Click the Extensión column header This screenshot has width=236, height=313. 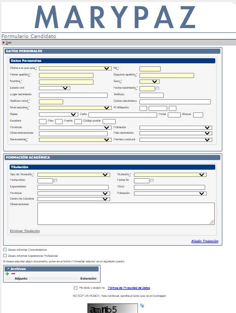tap(88, 279)
